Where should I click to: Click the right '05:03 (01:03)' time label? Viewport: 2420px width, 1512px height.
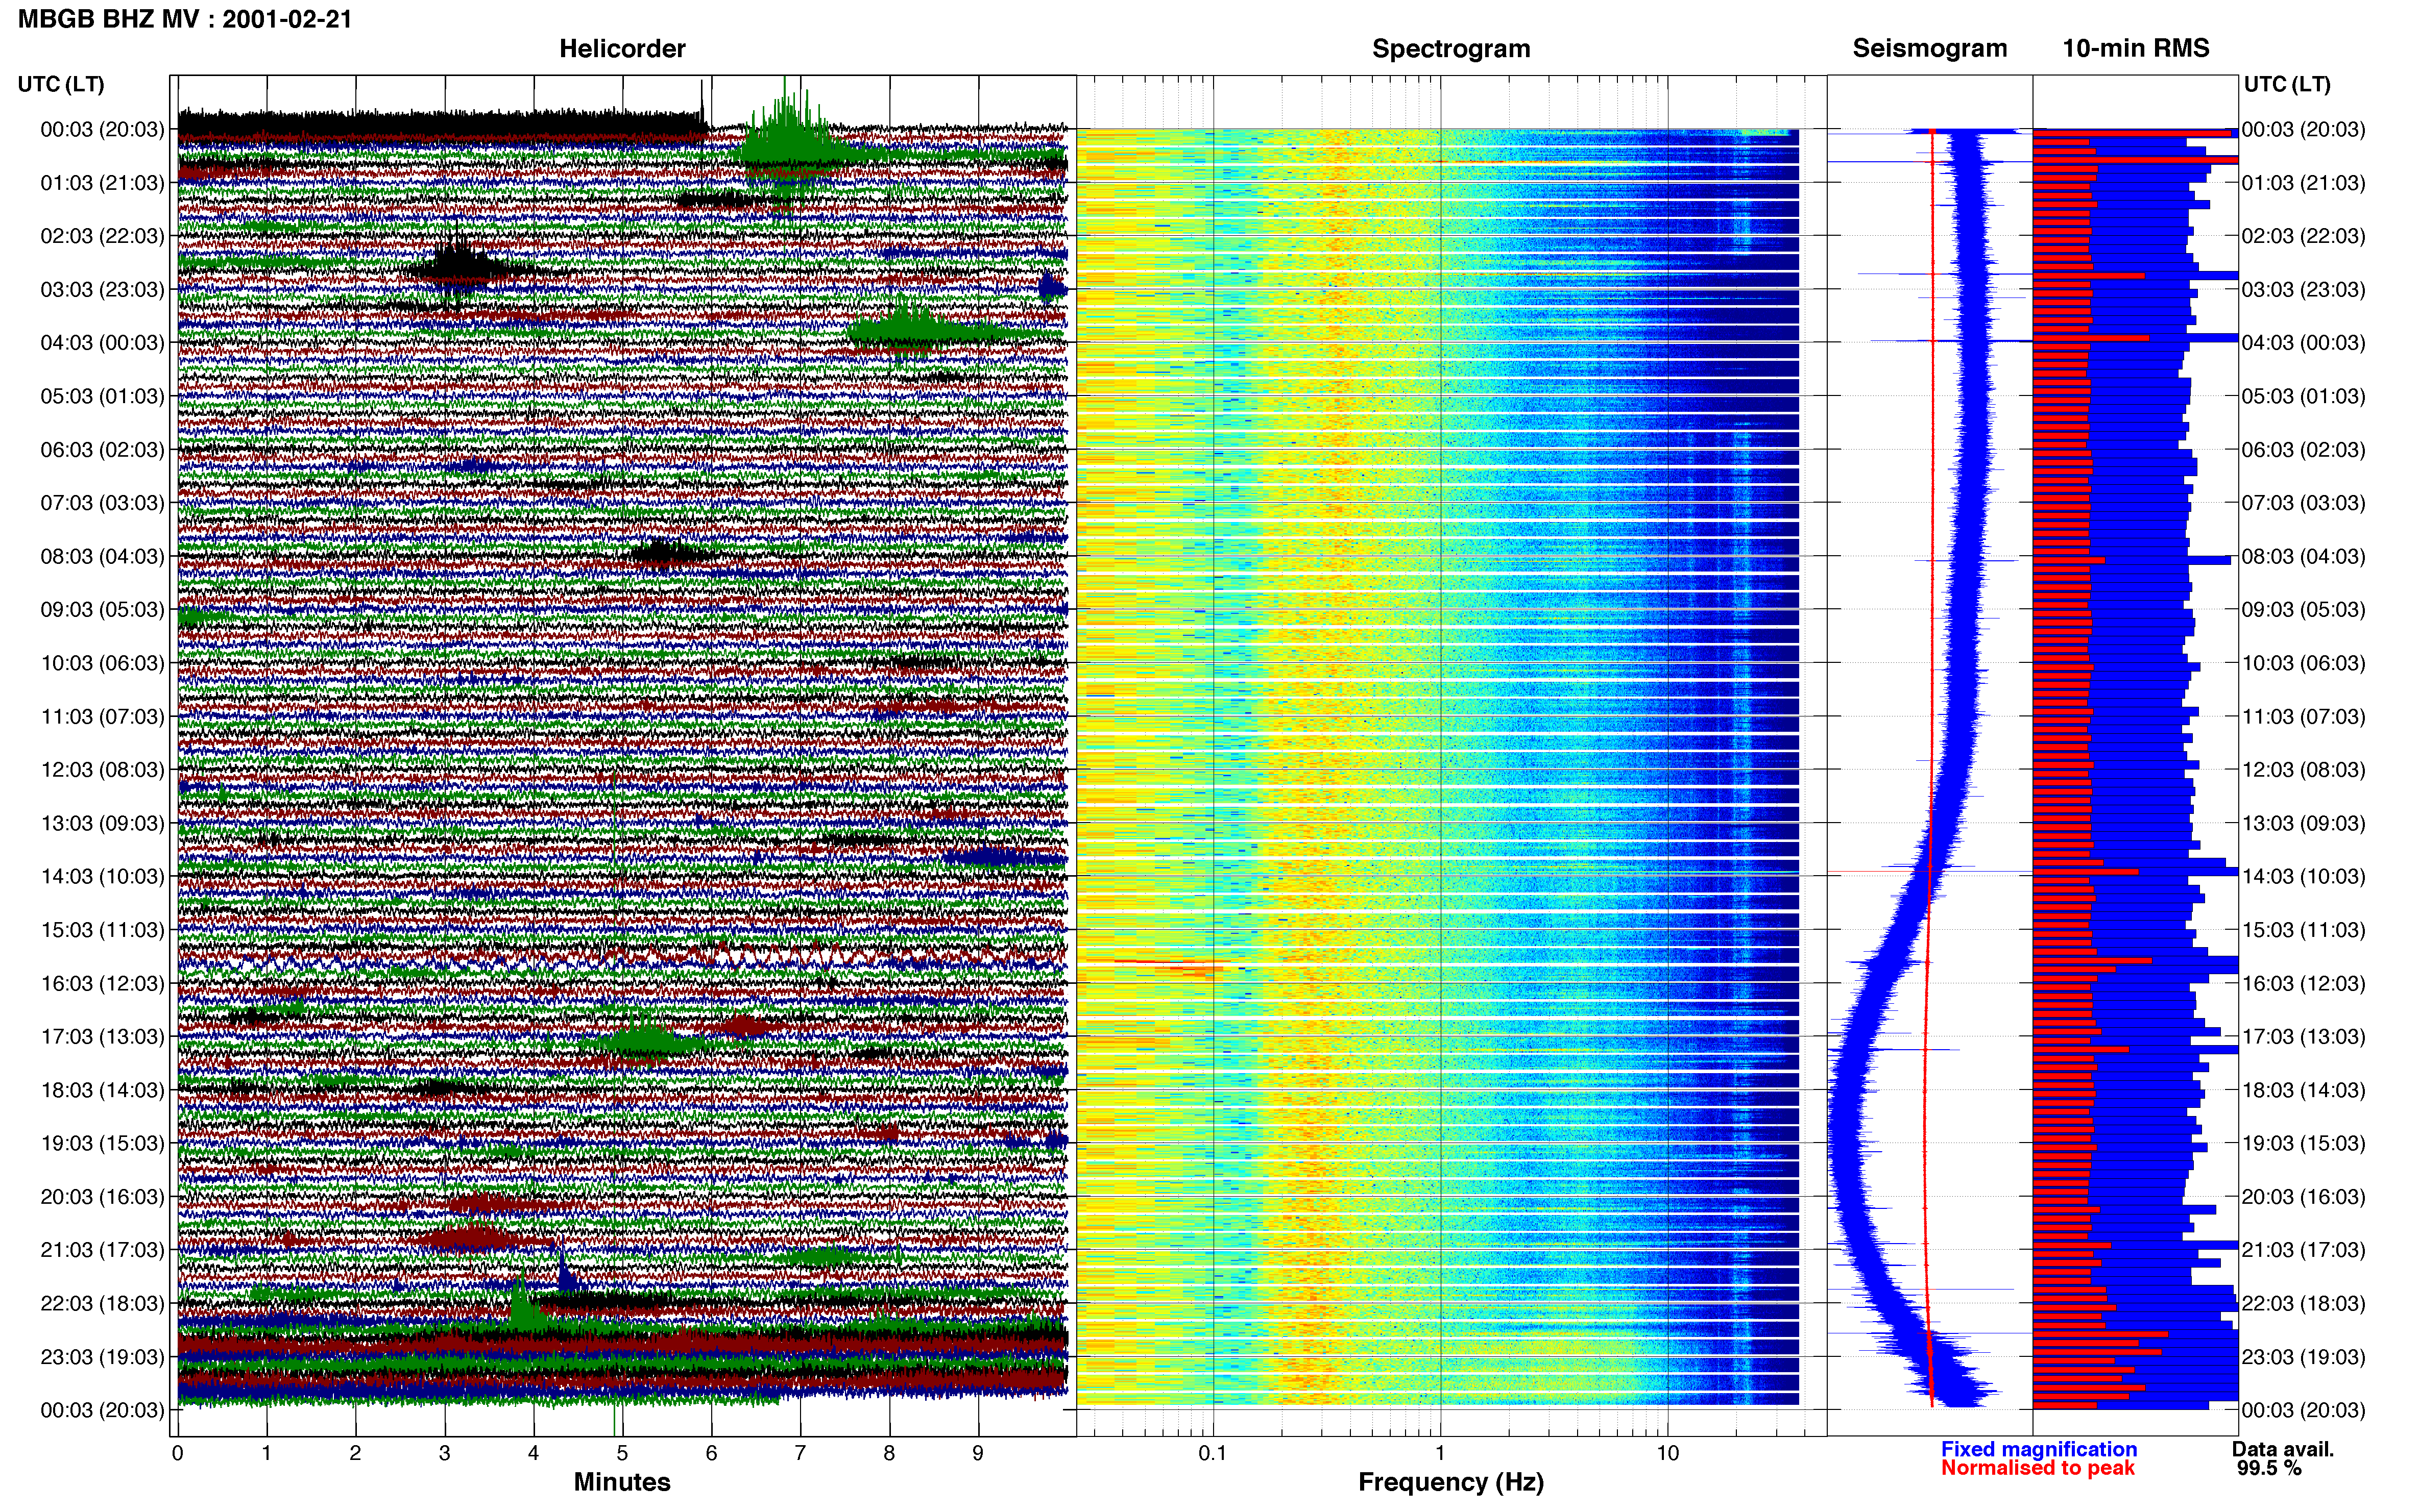(x=2304, y=396)
